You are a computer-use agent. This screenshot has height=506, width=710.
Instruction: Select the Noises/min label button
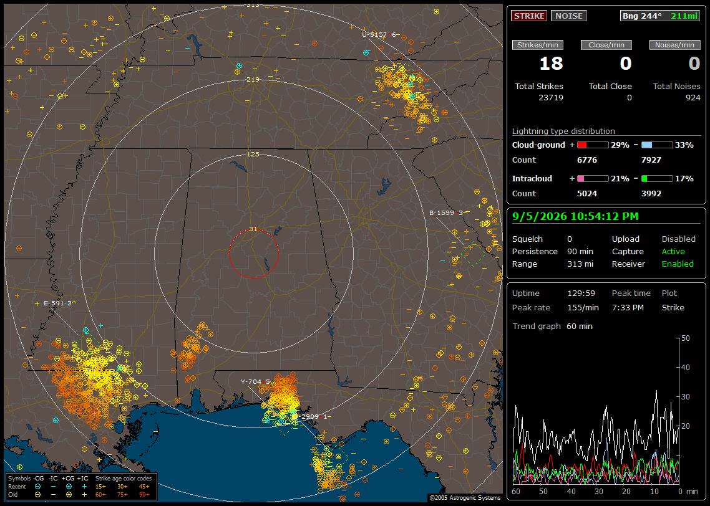click(x=674, y=45)
